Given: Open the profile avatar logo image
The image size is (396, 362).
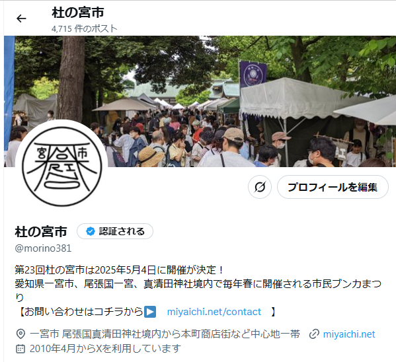Looking at the screenshot, I should coord(61,166).
